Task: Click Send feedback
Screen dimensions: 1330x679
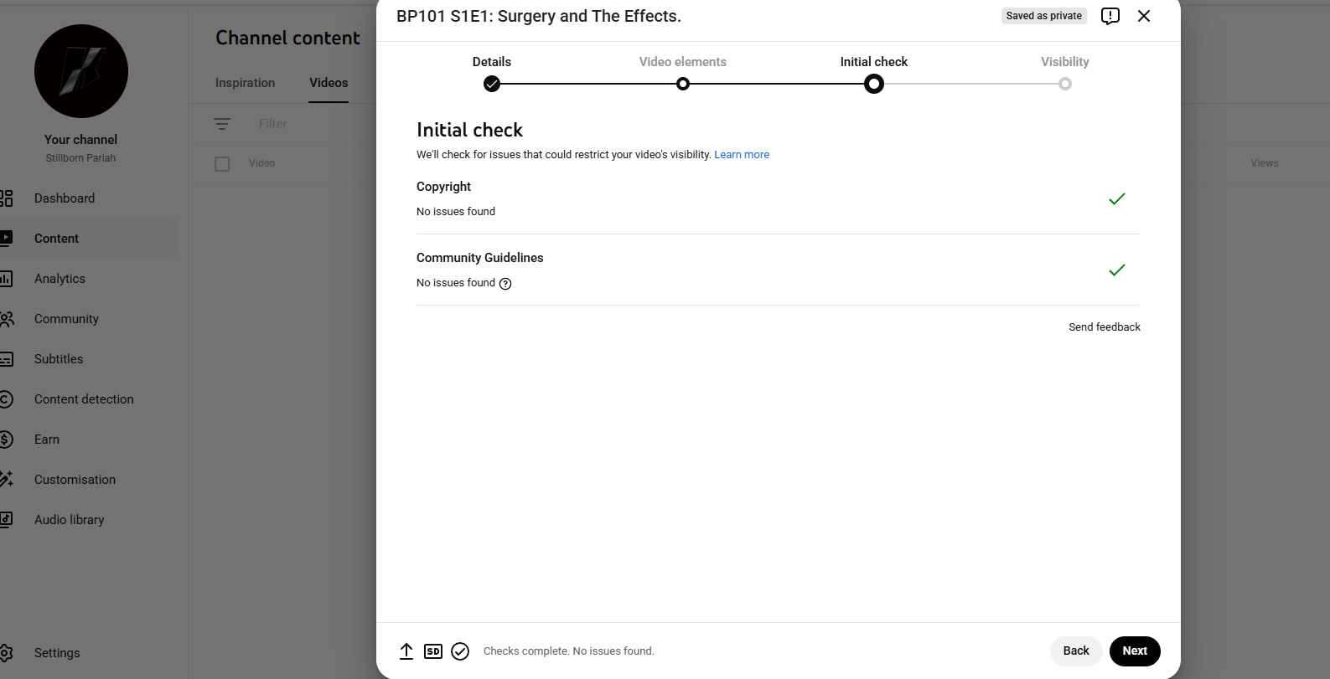Action: point(1104,327)
